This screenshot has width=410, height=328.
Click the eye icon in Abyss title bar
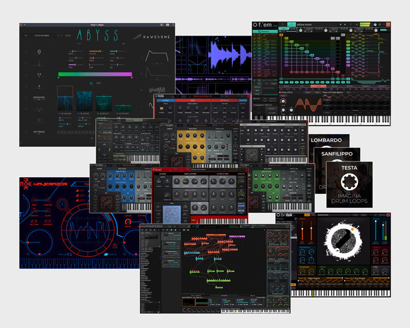[x=161, y=25]
